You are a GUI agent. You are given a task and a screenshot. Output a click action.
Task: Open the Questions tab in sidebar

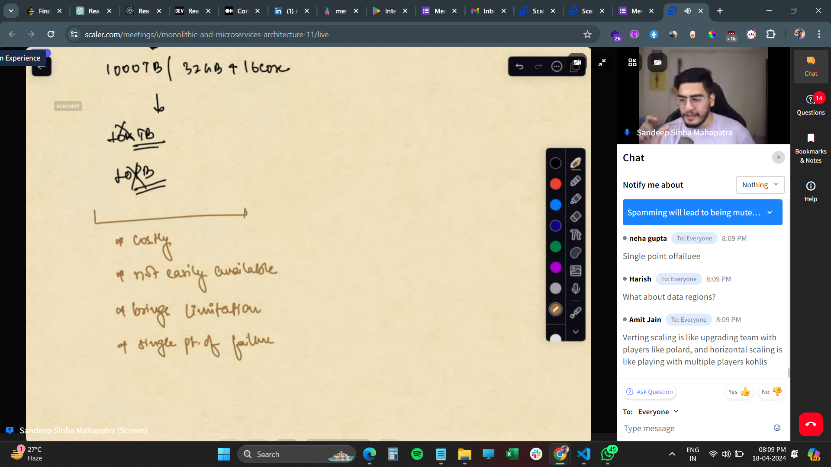811,105
